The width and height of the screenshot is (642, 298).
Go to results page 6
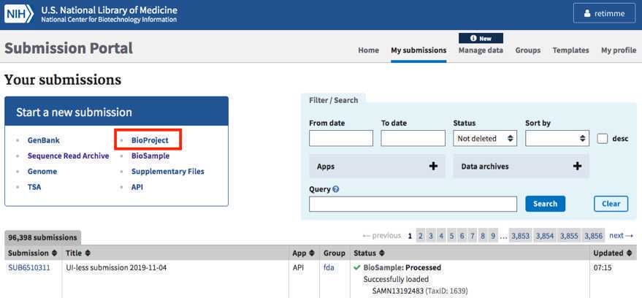[462, 236]
